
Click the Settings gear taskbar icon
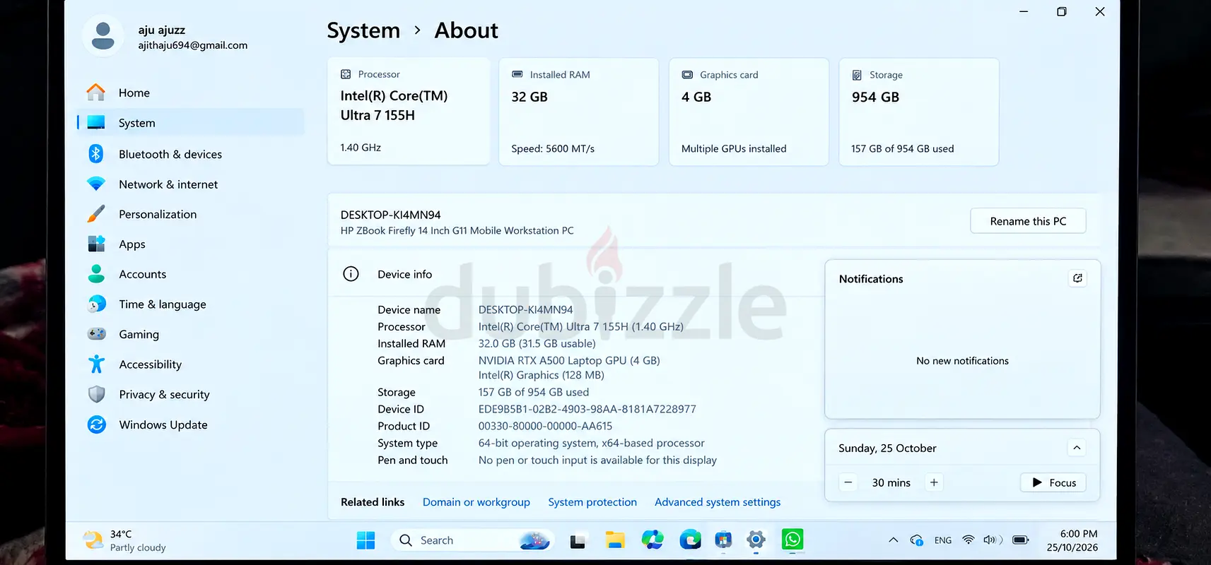[x=756, y=540]
